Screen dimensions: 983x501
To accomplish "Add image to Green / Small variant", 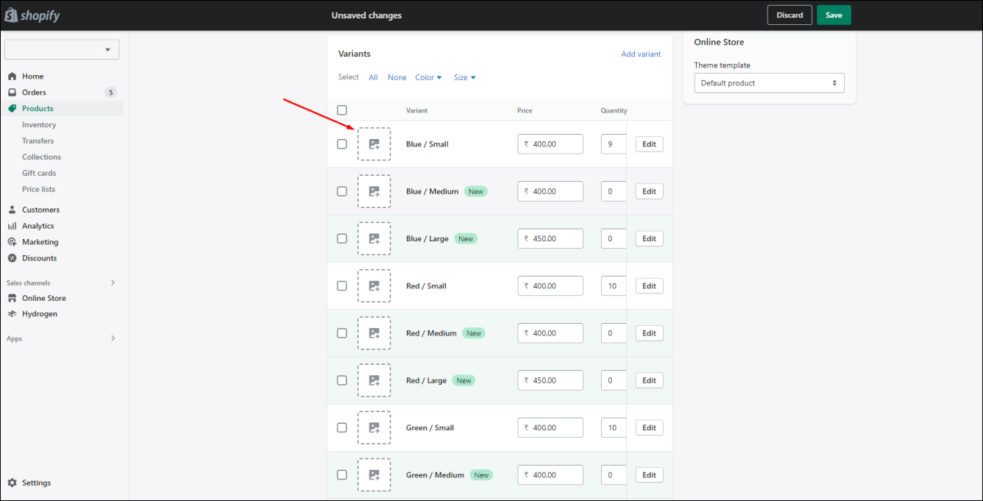I will (x=375, y=427).
